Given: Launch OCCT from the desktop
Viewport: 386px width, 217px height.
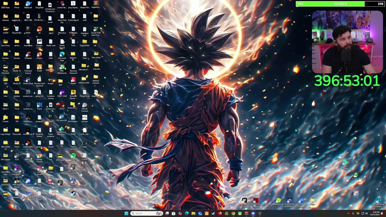Looking at the screenshot, I should [x=62, y=106].
